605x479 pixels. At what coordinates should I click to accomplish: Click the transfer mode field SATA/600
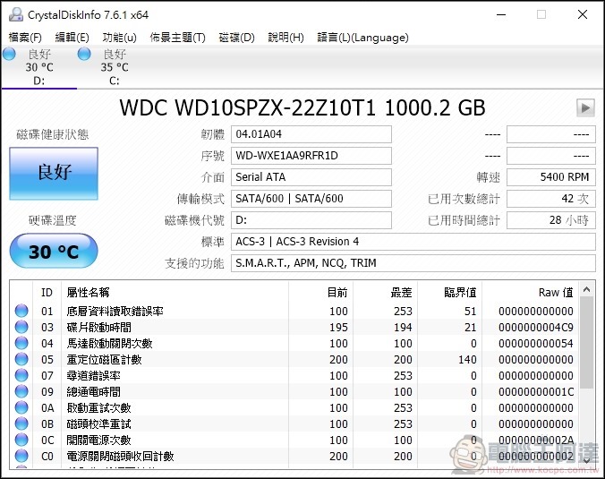pyautogui.click(x=311, y=199)
